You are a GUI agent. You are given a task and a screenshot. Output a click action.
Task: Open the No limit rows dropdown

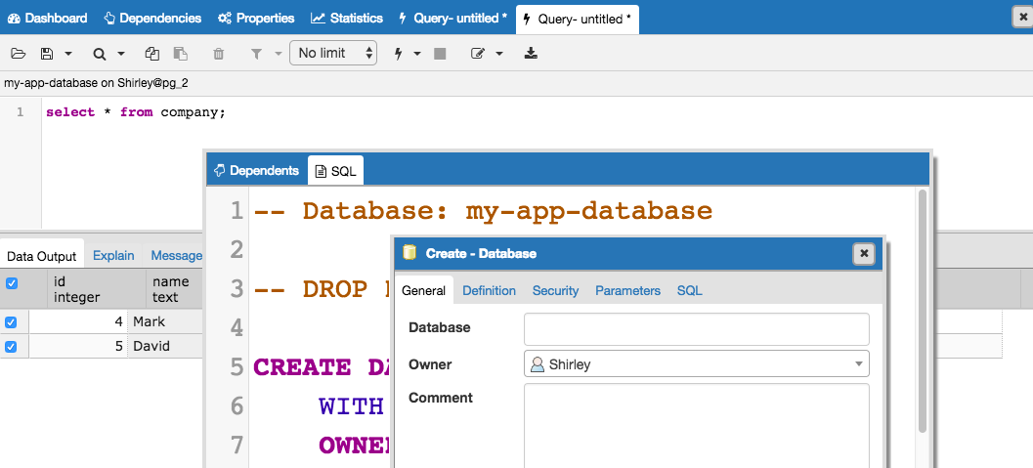click(x=333, y=54)
